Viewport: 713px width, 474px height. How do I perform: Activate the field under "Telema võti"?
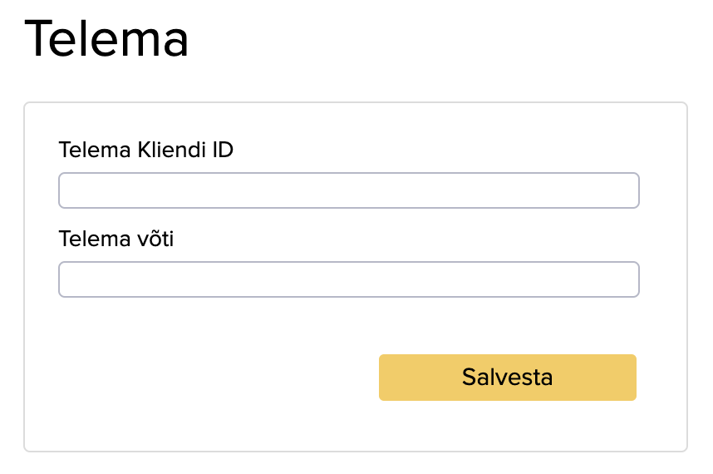tap(348, 279)
